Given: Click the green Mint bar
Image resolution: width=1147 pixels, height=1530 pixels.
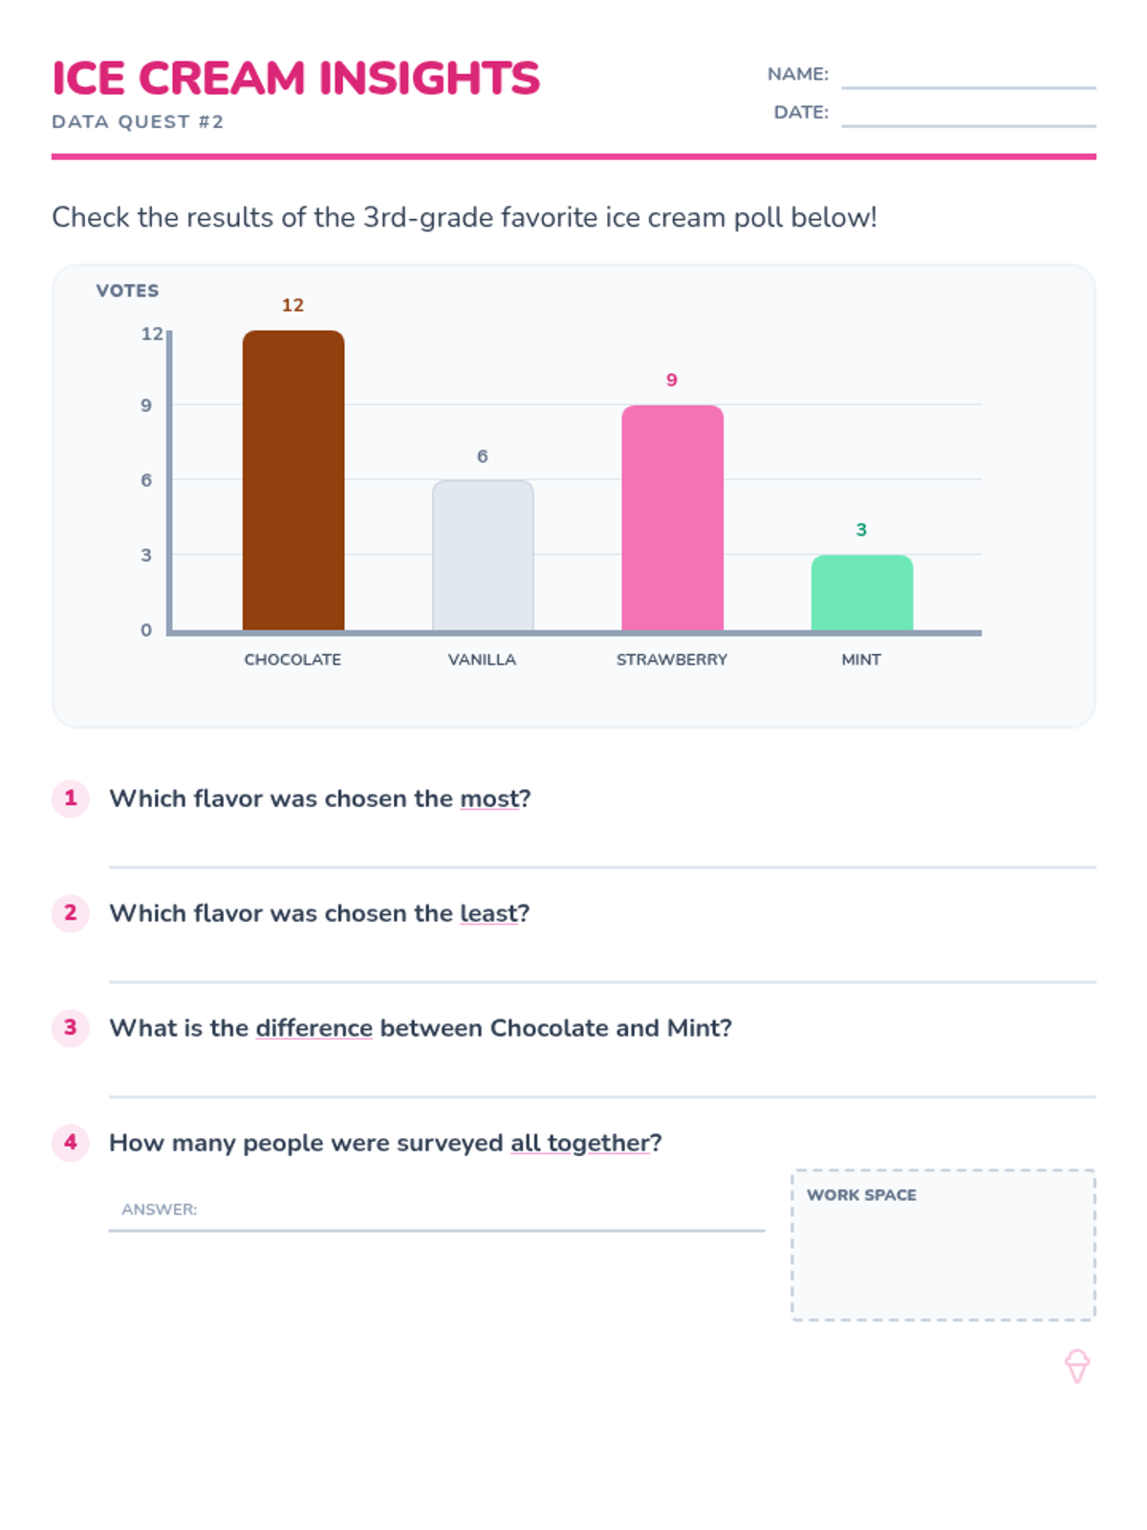Looking at the screenshot, I should pos(861,593).
